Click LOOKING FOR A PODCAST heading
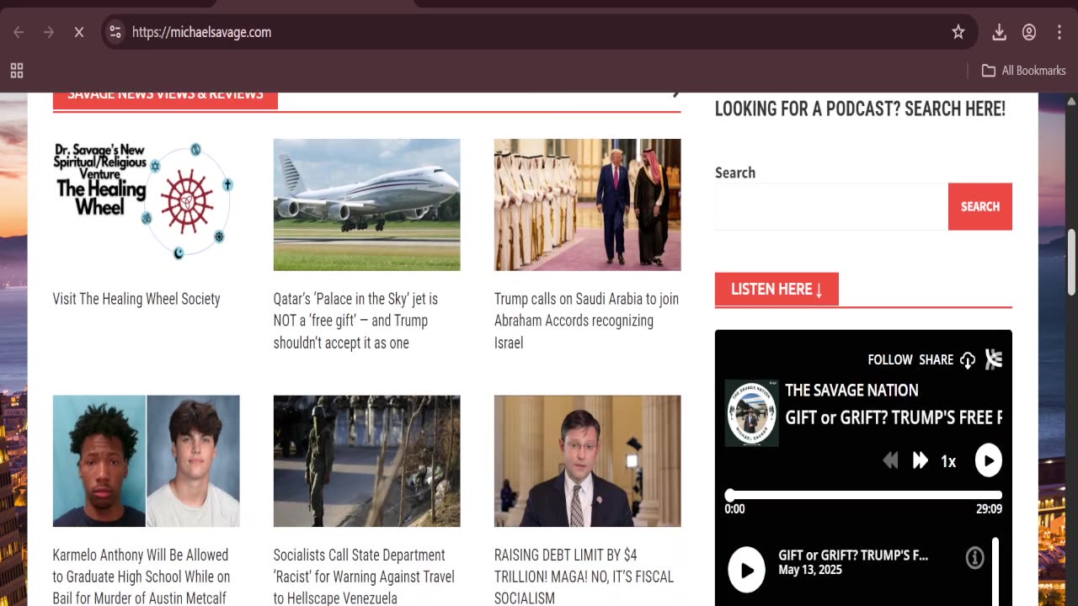 coord(860,109)
